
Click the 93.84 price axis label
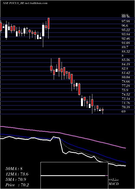pyautogui.click(x=126, y=34)
